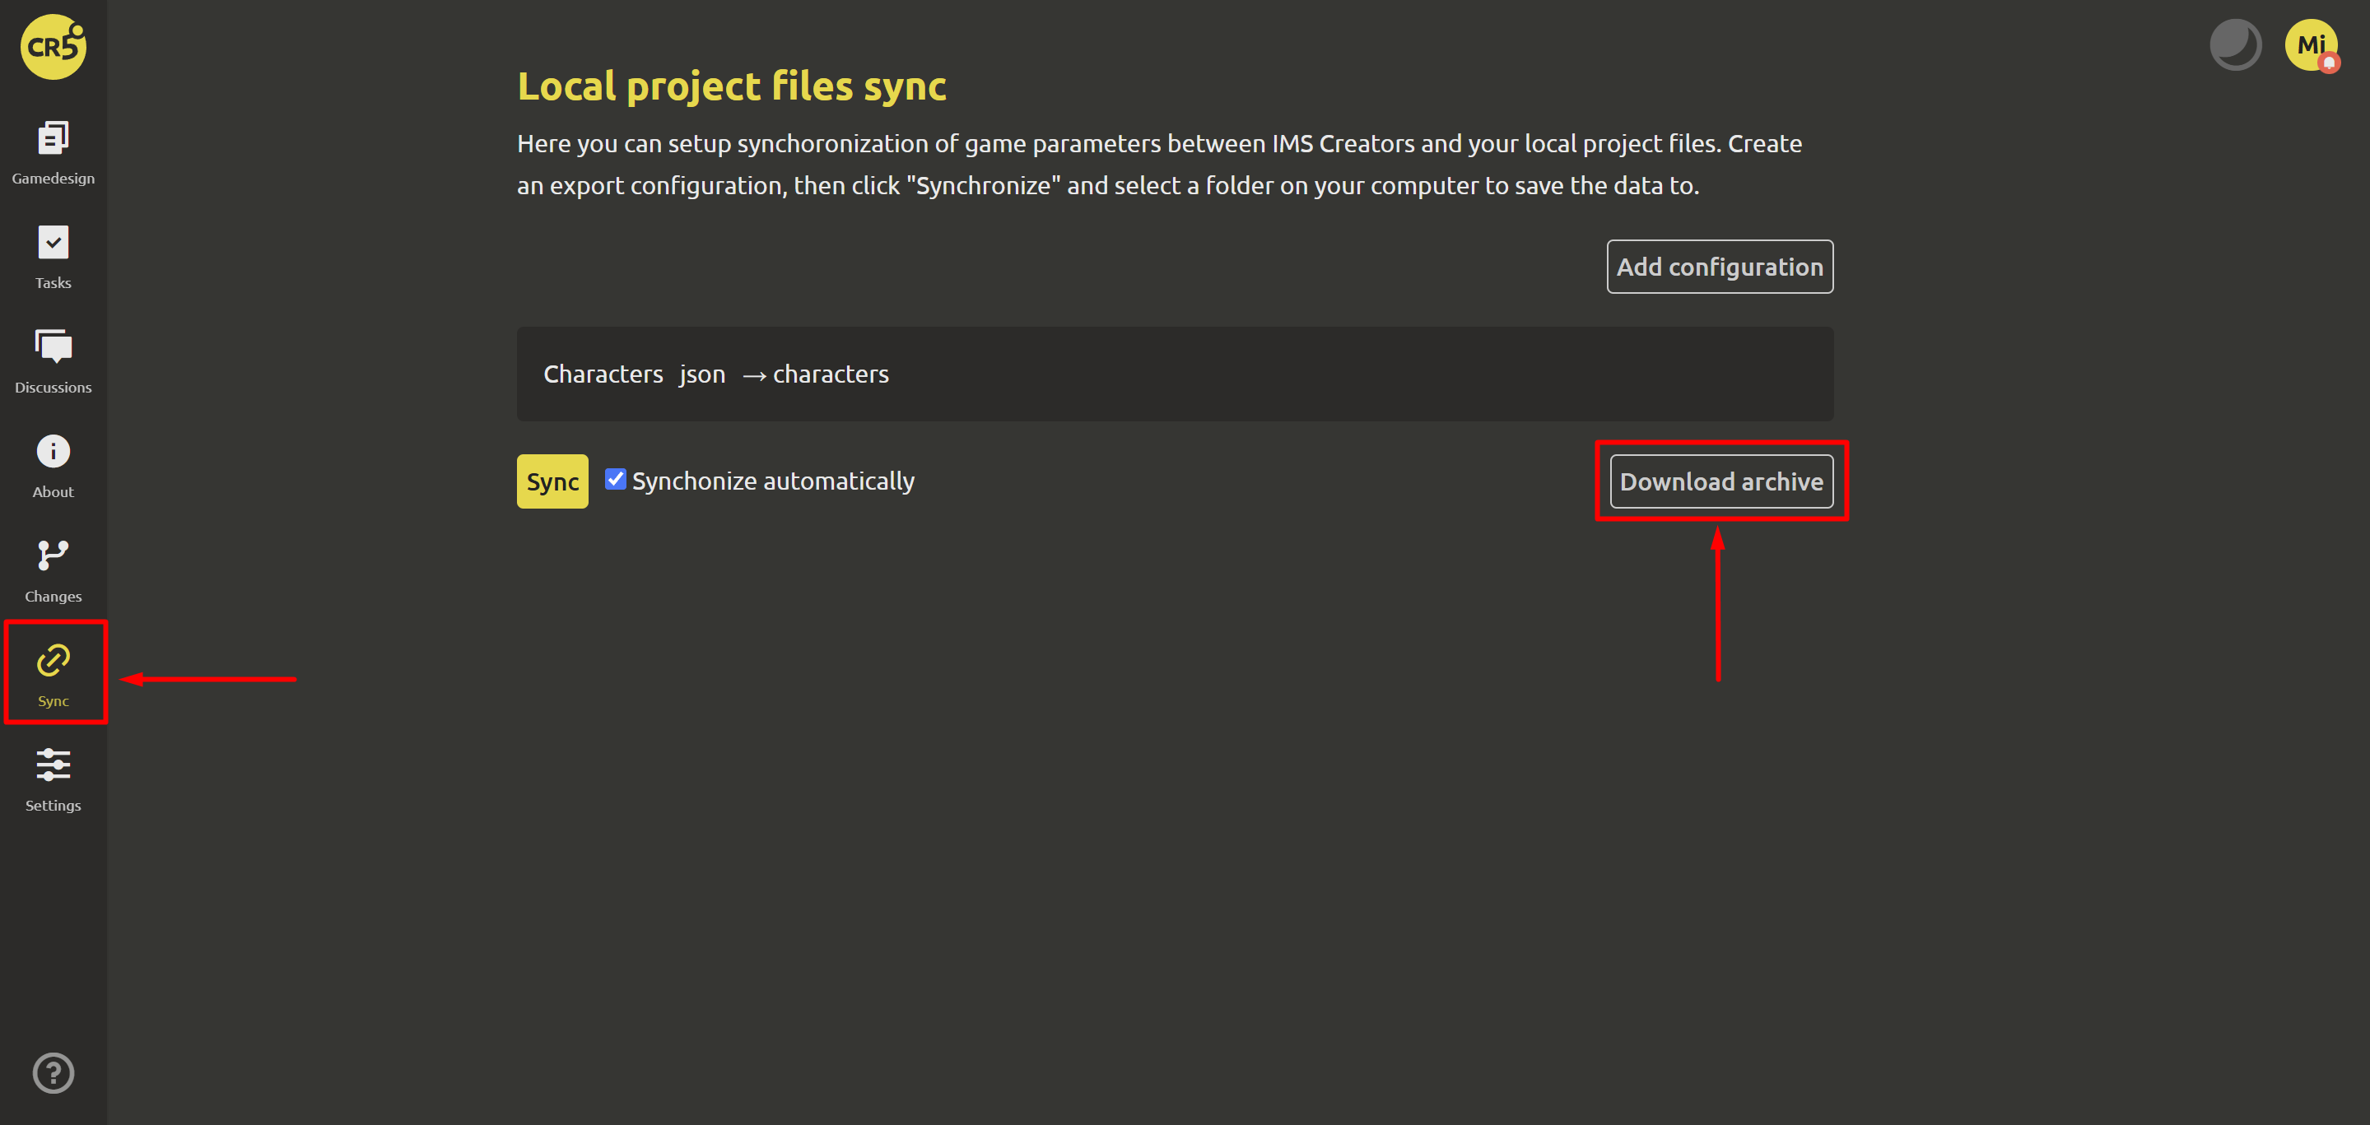
Task: Click the Local project files sync heading
Action: coord(732,86)
